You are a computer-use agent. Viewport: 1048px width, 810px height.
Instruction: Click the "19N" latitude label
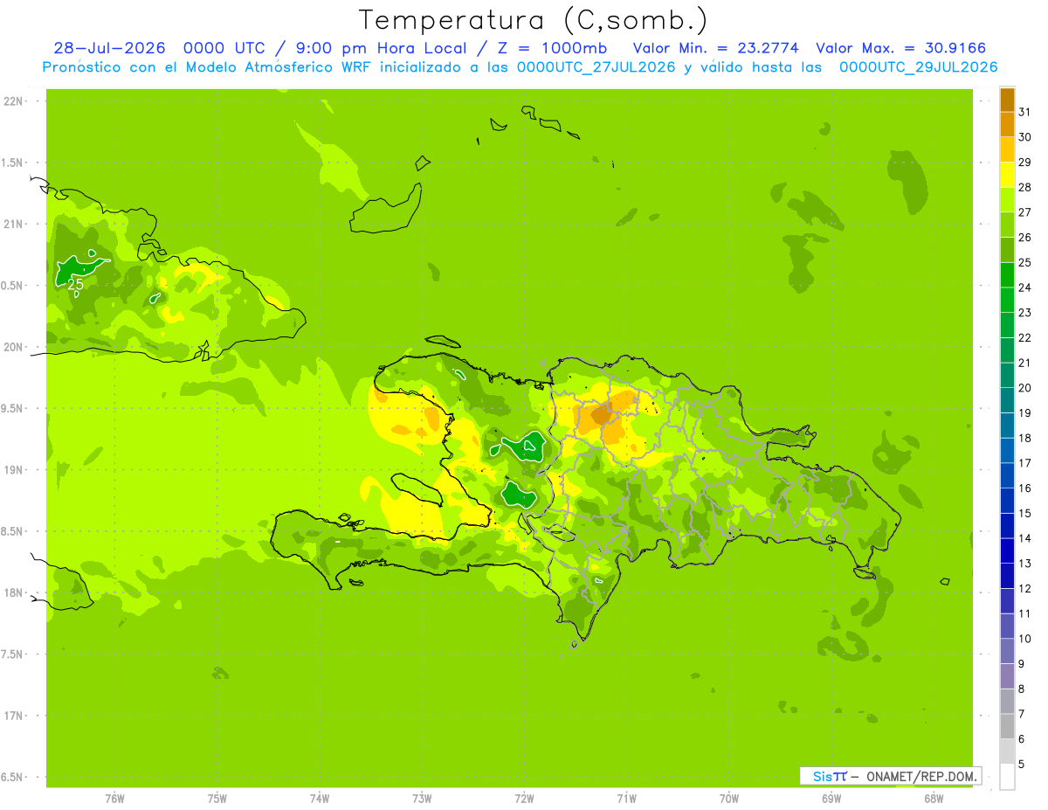coord(13,469)
